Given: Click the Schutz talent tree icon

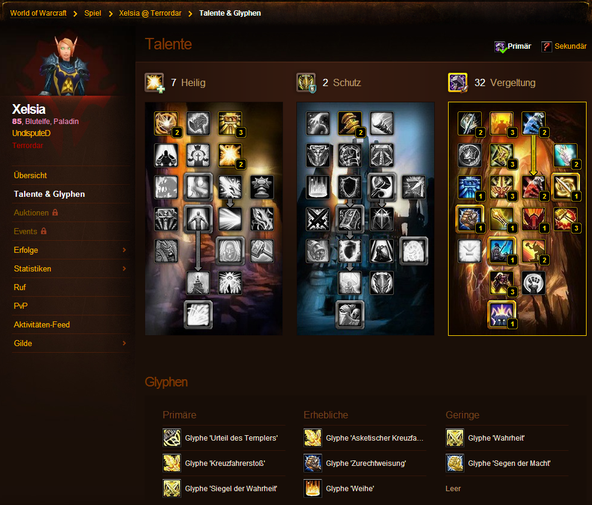Looking at the screenshot, I should tap(306, 82).
